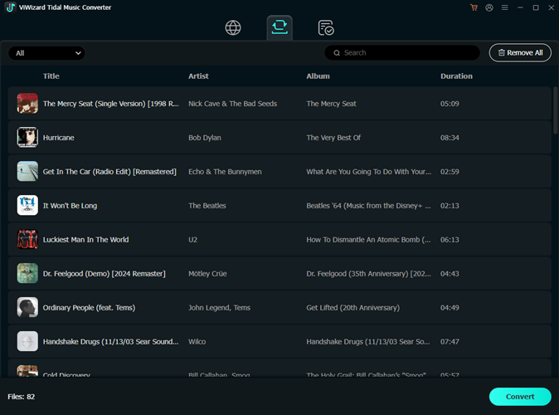Click album Get Lifted (20th Anniversary)
Viewport: 559px width, 415px height.
[353, 308]
